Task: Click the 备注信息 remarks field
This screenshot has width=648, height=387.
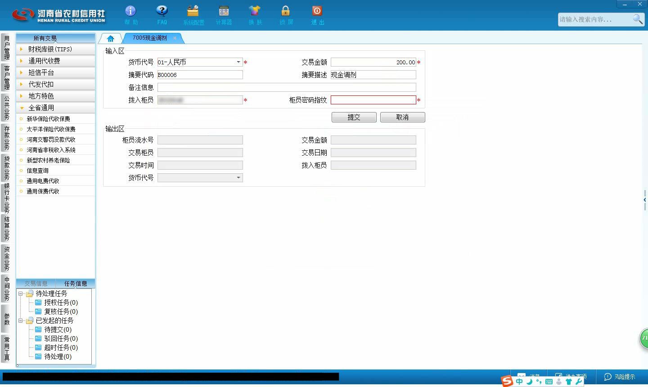Action: 287,87
